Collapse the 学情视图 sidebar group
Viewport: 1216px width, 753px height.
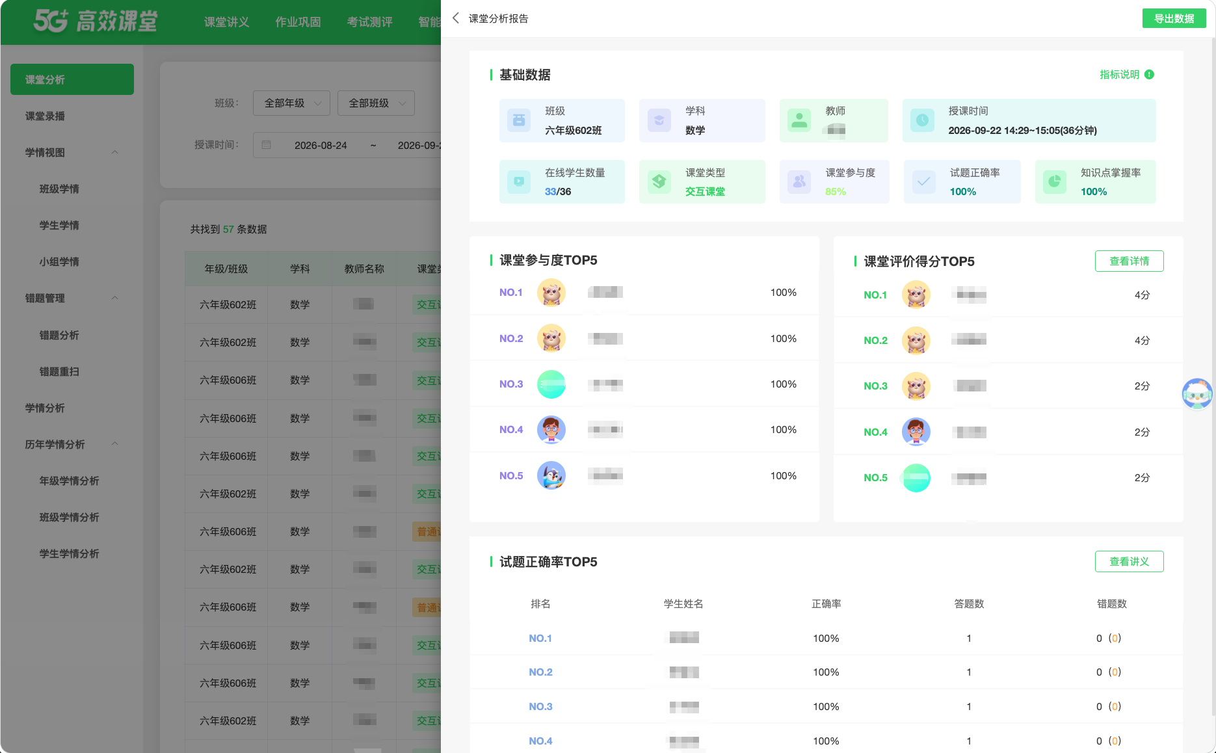click(115, 152)
